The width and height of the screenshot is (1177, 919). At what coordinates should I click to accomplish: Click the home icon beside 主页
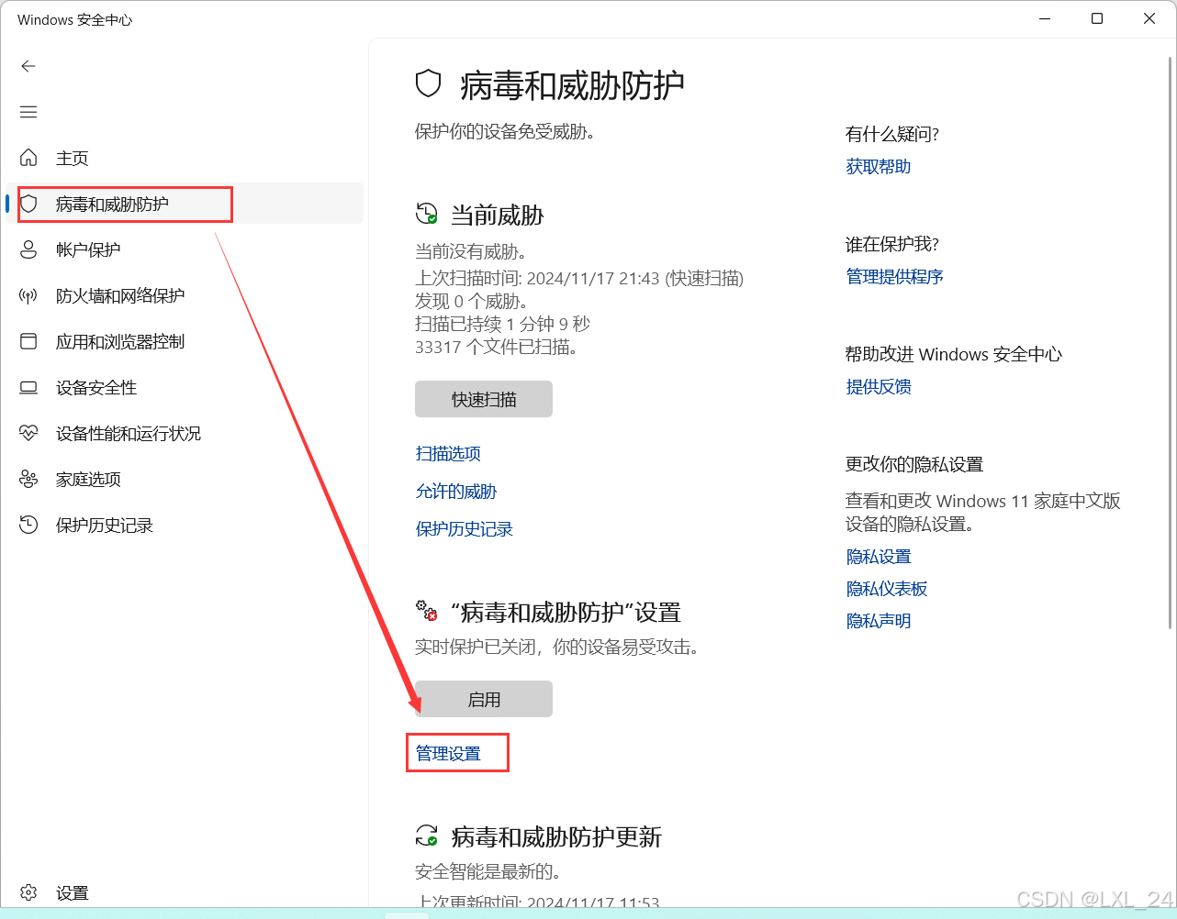pos(28,158)
